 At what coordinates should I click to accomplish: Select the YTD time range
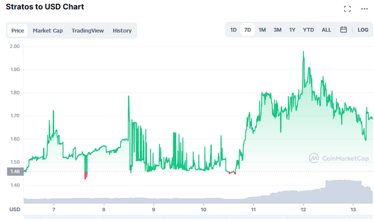[x=308, y=30]
